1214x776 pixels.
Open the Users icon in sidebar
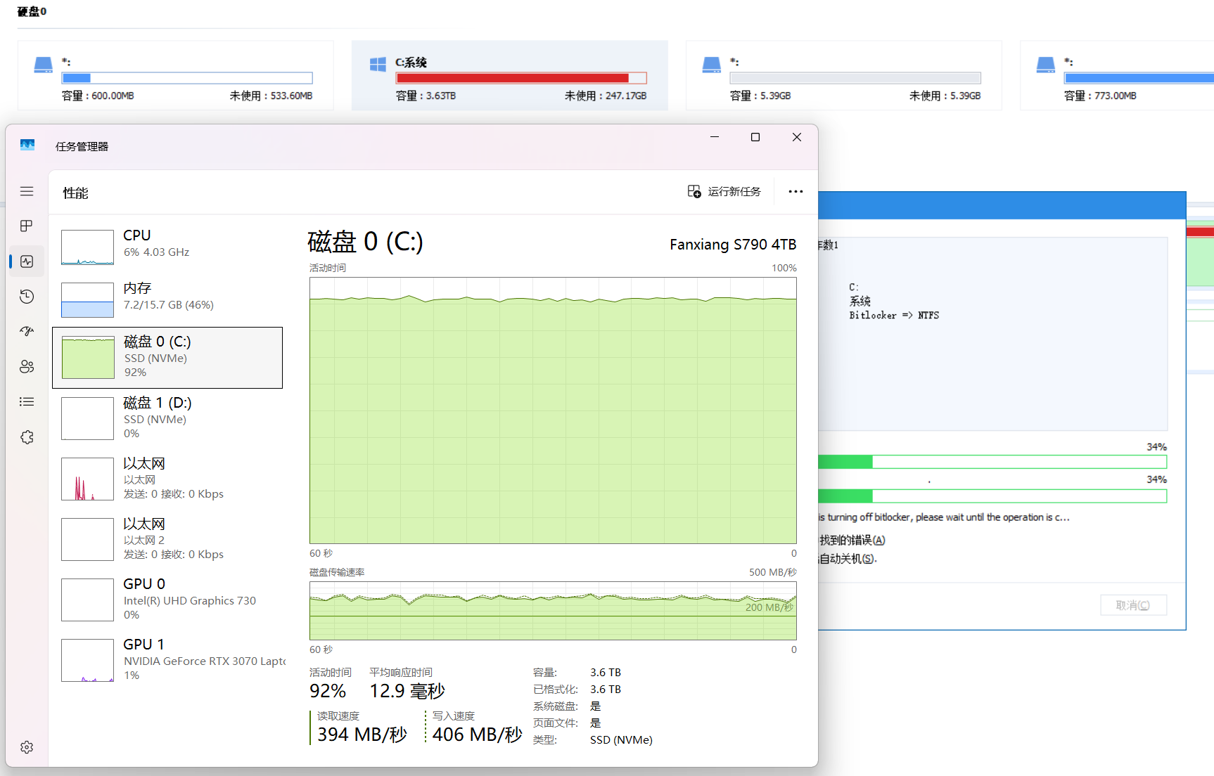pos(27,367)
